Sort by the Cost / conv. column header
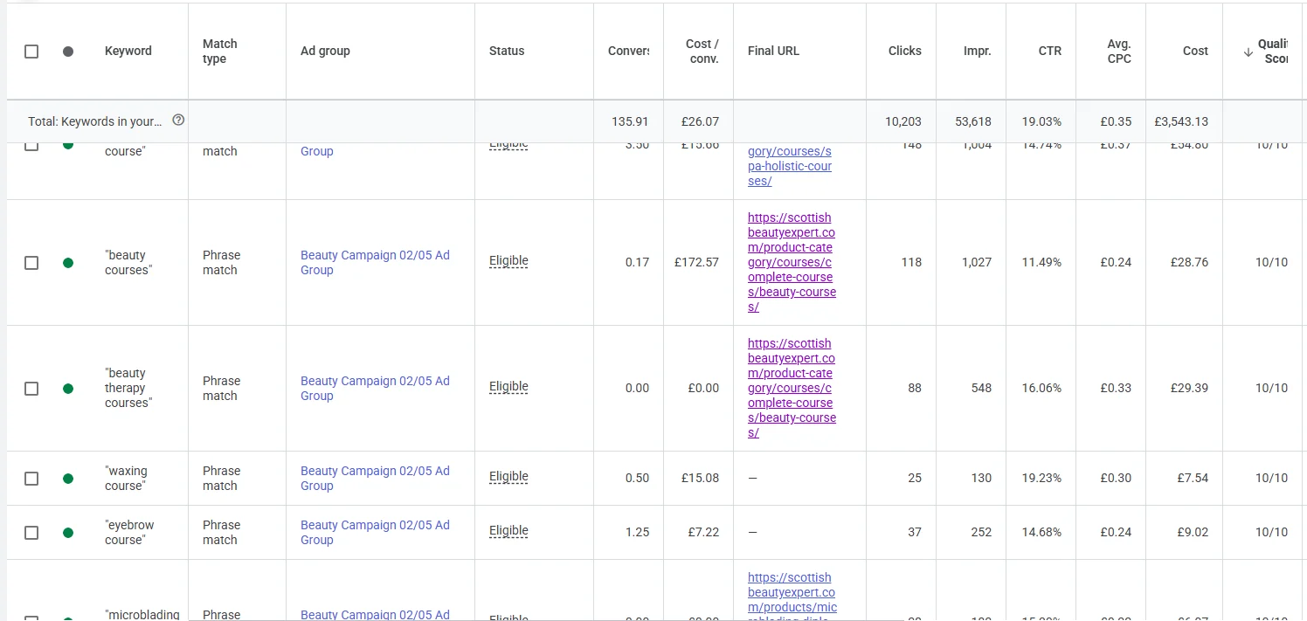Screen dimensions: 1307x621 click(x=702, y=52)
